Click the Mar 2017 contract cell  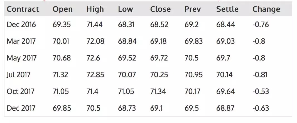click(x=21, y=41)
